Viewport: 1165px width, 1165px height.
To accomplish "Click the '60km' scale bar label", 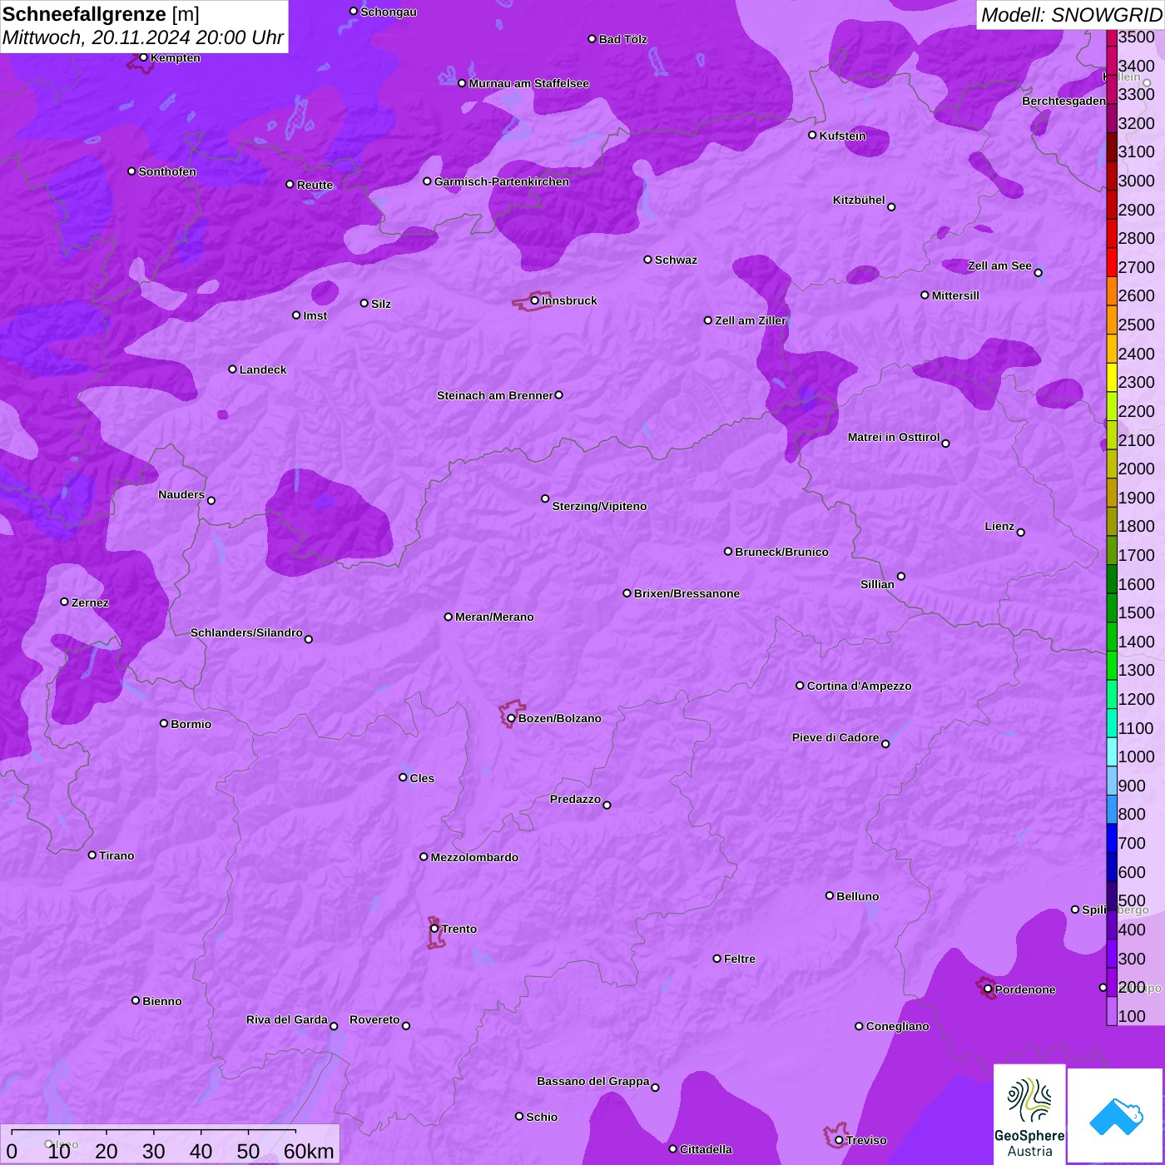I will click(x=309, y=1151).
